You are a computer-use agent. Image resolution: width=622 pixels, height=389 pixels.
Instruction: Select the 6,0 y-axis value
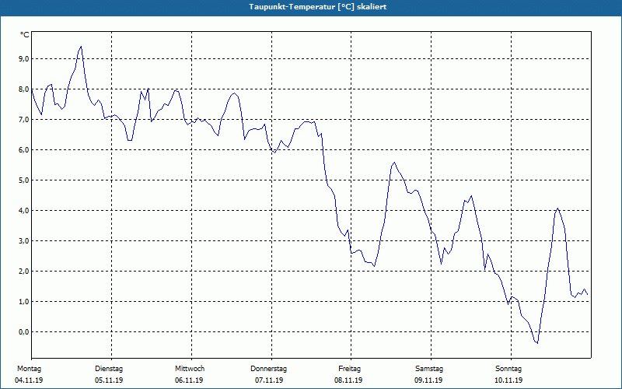(24, 150)
